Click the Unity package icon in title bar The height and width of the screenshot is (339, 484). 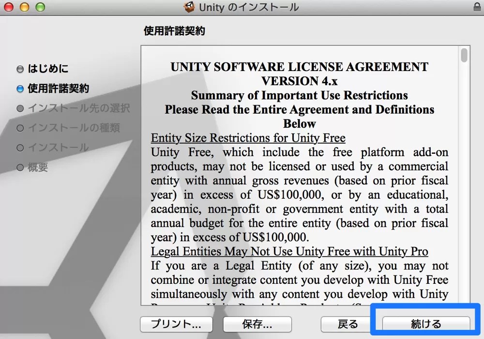pos(189,7)
